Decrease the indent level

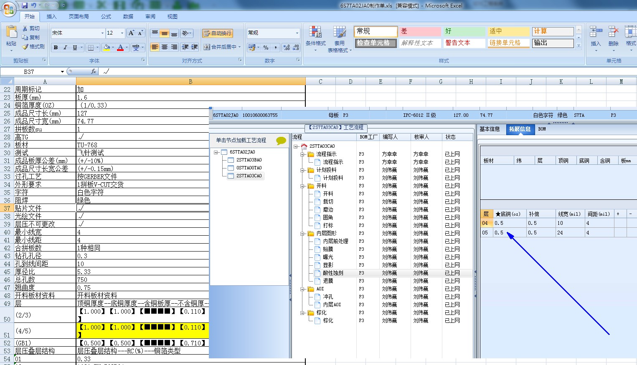click(x=185, y=47)
